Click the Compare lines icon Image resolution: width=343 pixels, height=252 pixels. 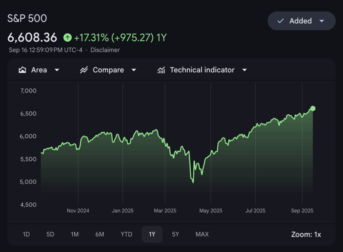pos(84,70)
